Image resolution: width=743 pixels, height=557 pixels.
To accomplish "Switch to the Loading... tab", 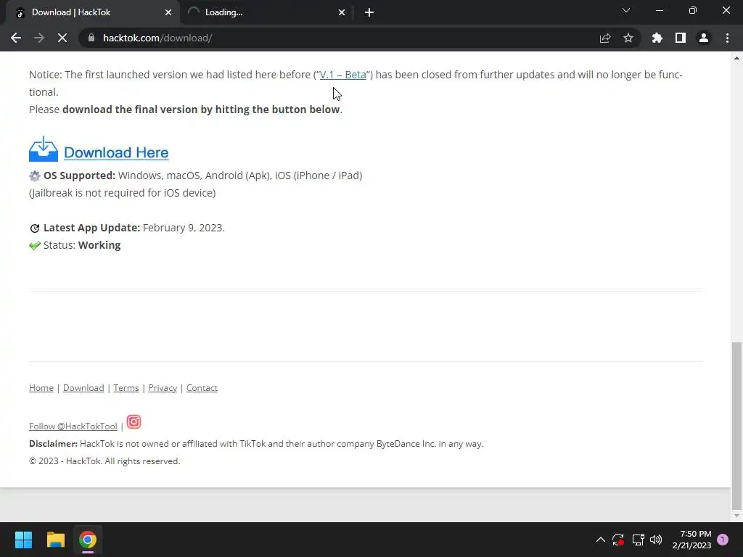I will (266, 12).
